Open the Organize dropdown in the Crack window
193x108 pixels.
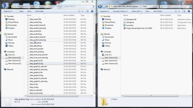(105, 11)
